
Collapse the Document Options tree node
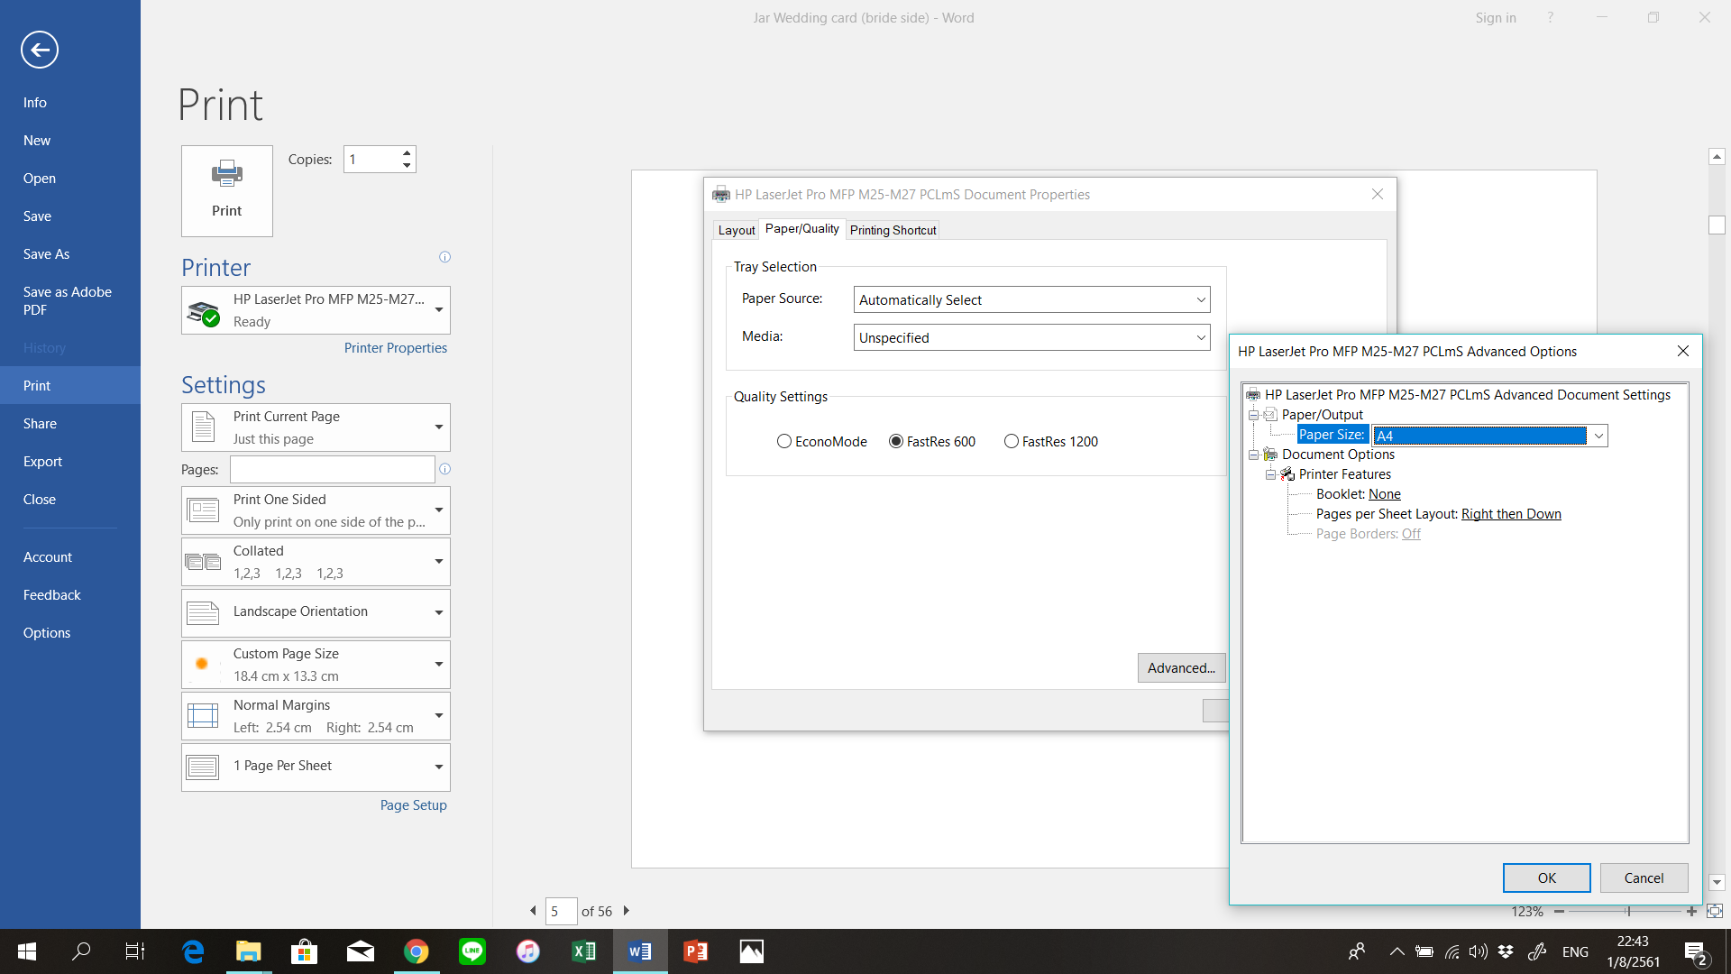click(1253, 455)
